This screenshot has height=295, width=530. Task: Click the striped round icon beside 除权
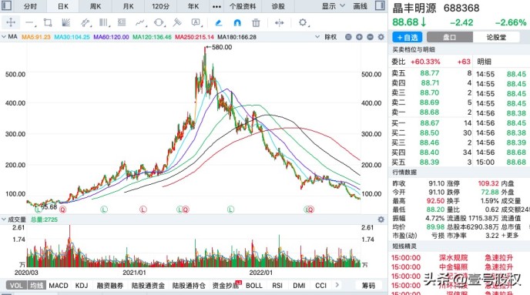348,37
